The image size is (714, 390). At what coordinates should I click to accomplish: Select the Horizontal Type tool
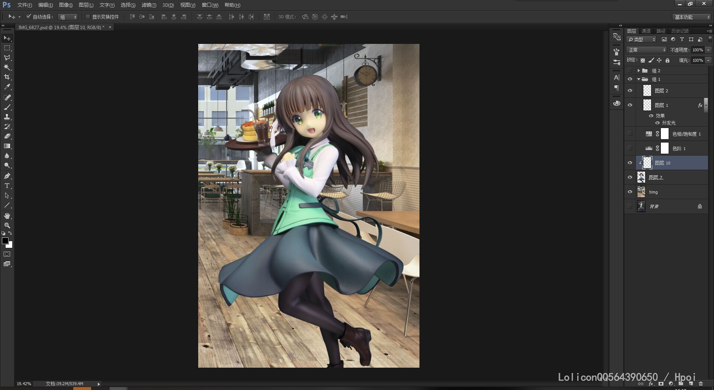point(7,186)
